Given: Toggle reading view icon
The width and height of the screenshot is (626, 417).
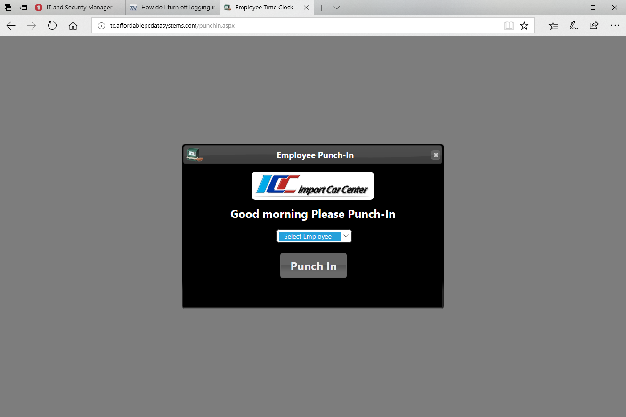Looking at the screenshot, I should (x=509, y=26).
